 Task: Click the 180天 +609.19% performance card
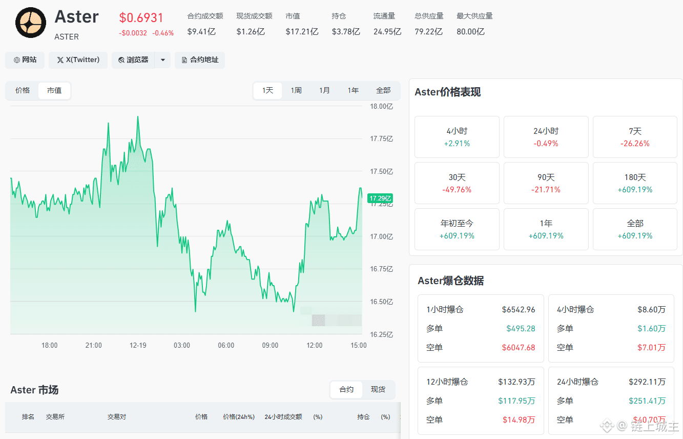tap(635, 183)
